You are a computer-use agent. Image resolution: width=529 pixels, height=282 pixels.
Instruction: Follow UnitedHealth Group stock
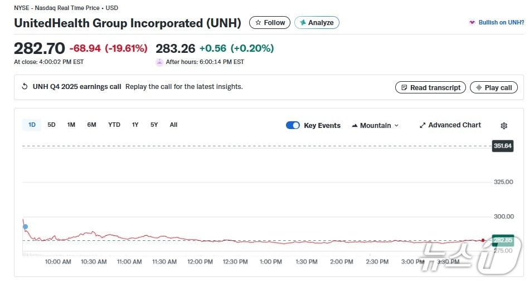pos(270,23)
